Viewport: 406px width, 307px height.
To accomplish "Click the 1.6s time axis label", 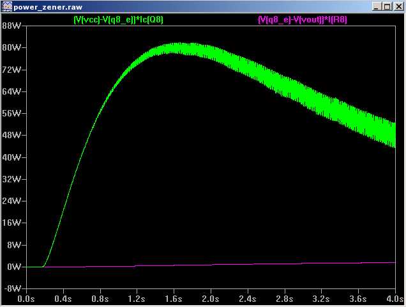I will point(174,299).
